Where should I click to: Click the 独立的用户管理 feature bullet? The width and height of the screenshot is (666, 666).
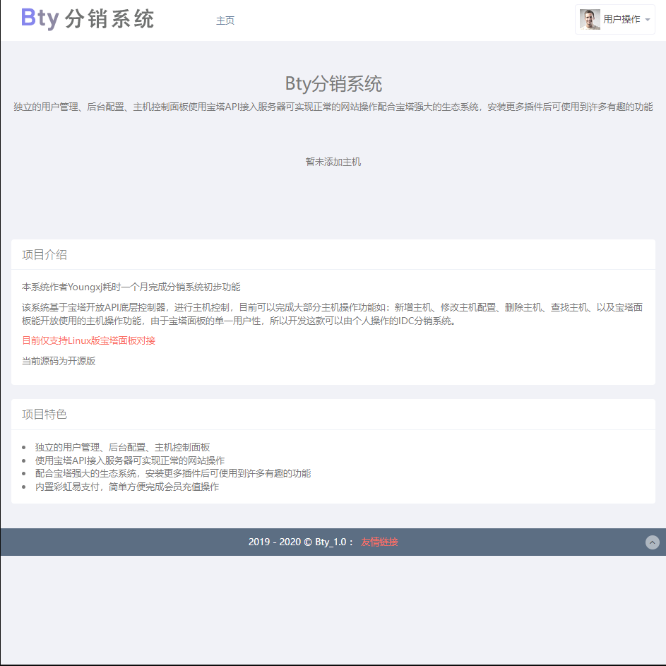[x=122, y=447]
